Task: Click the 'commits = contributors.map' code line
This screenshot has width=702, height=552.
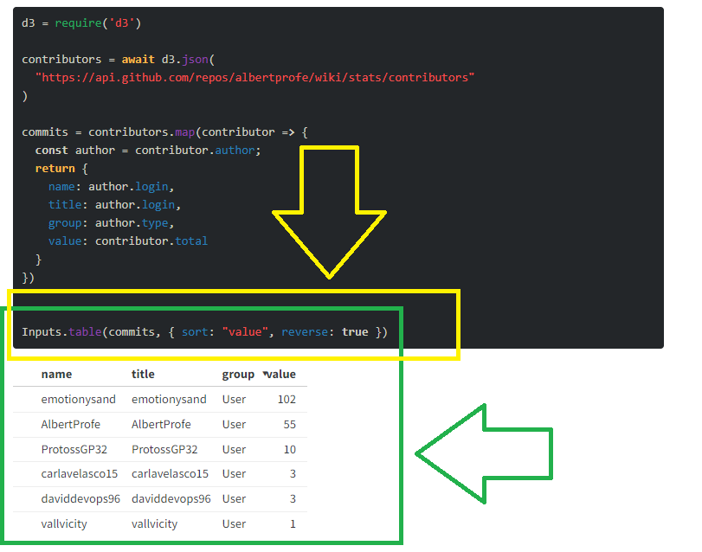Action: click(164, 132)
